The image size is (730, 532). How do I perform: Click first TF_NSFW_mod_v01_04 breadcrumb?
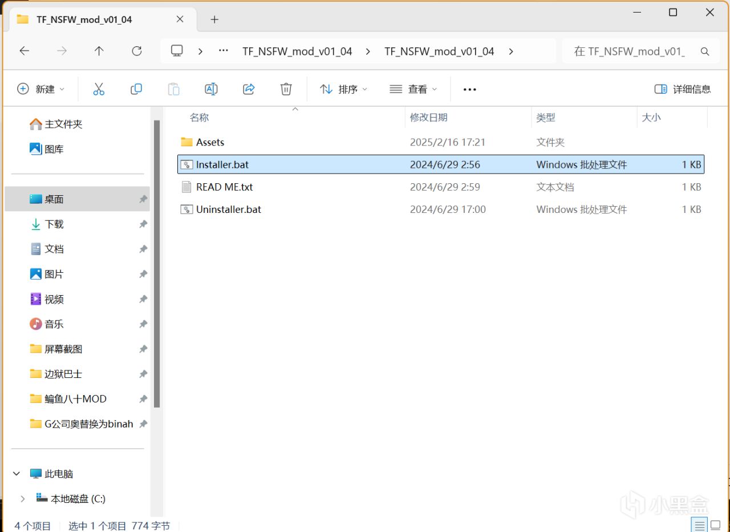click(x=297, y=51)
